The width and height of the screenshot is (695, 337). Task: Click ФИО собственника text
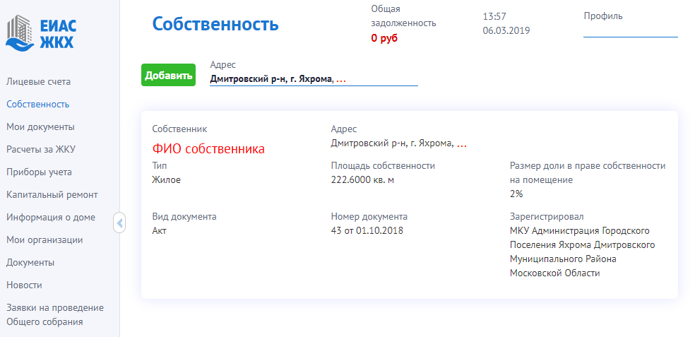(x=208, y=149)
